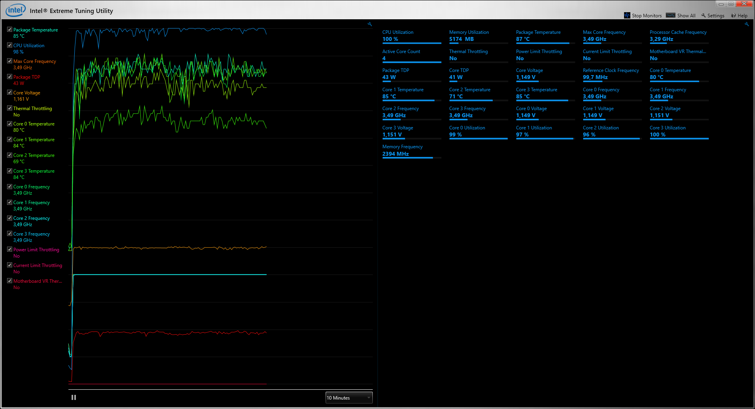Toggle CPU Utilization graph checkbox
Screen dimensions: 755x409
click(9, 45)
